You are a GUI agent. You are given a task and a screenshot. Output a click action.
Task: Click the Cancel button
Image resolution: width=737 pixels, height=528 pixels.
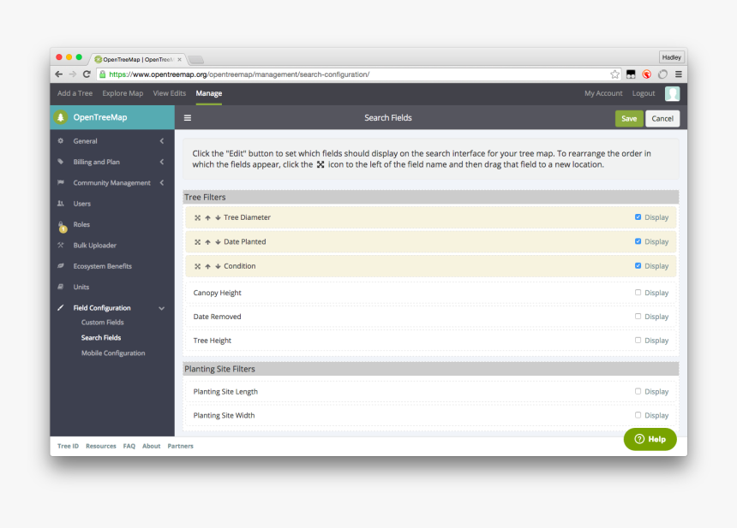662,119
